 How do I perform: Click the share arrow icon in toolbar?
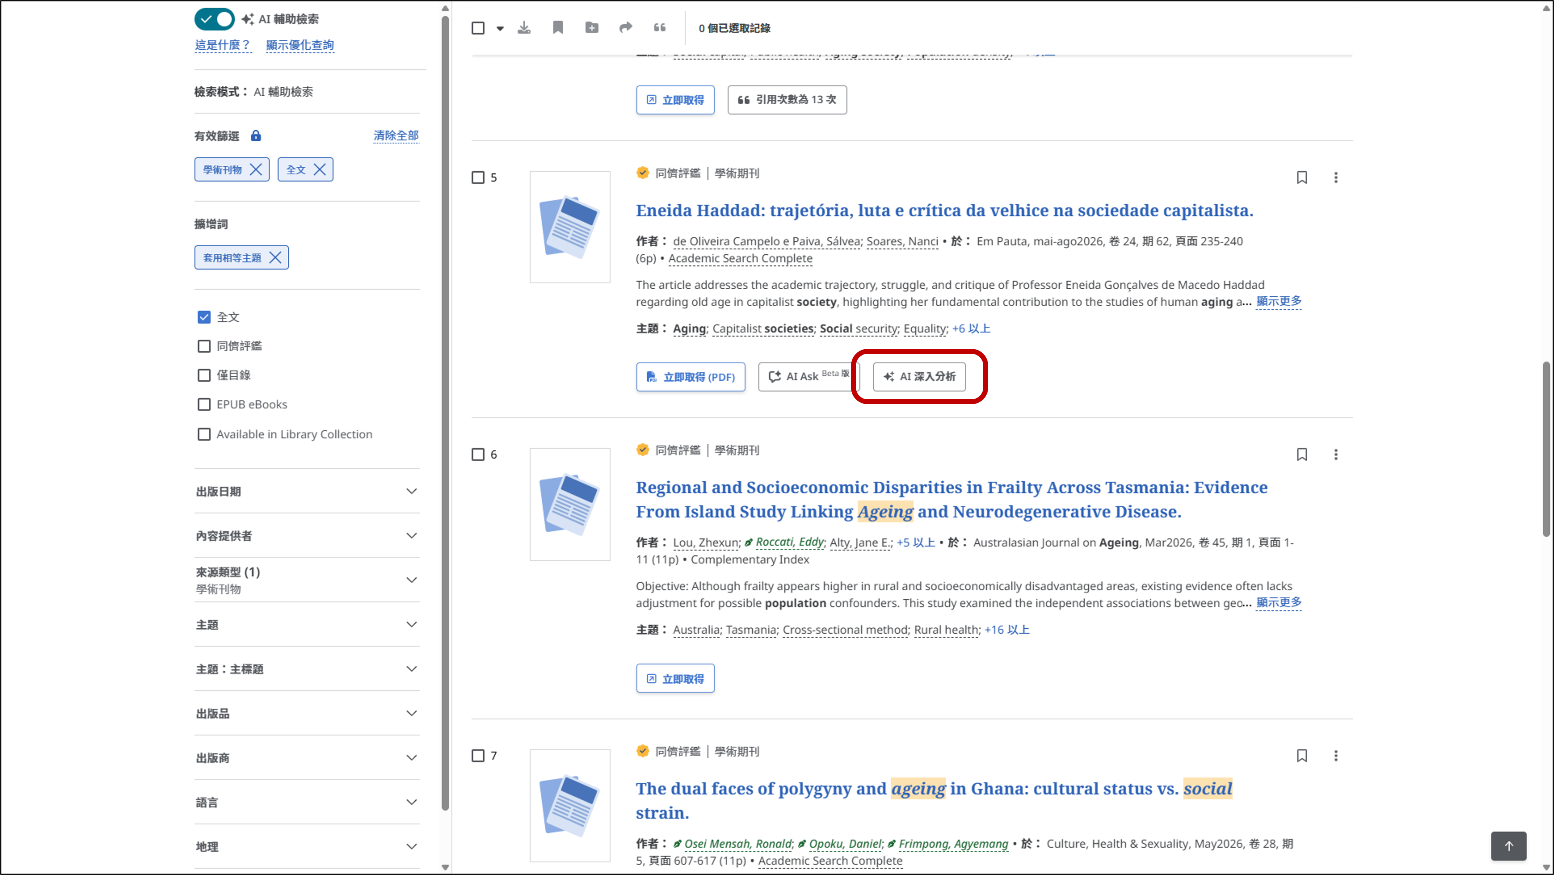pos(625,28)
